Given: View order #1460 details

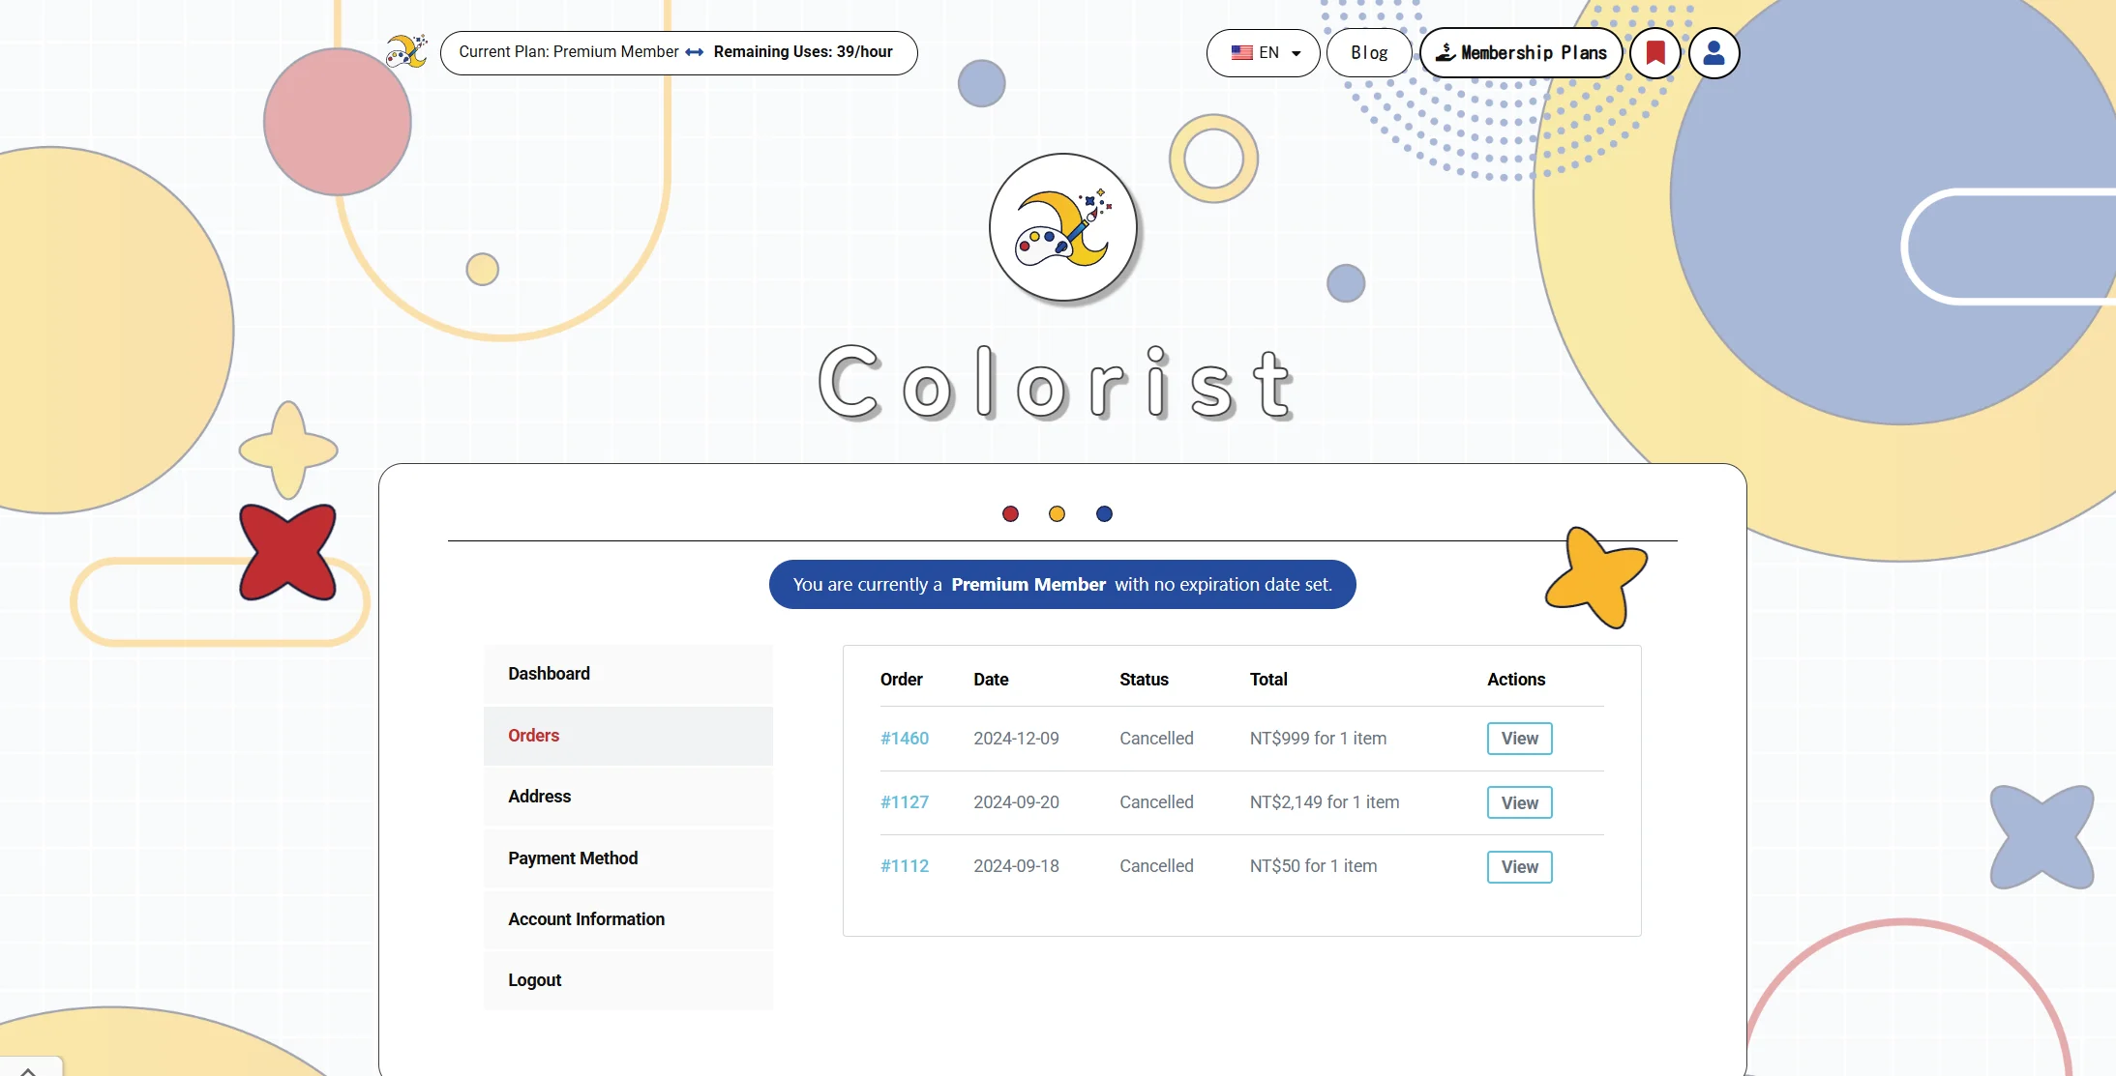Looking at the screenshot, I should 1519,739.
